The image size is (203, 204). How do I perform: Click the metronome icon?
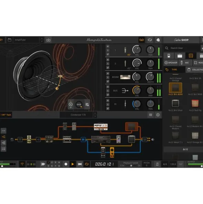[x=157, y=164]
